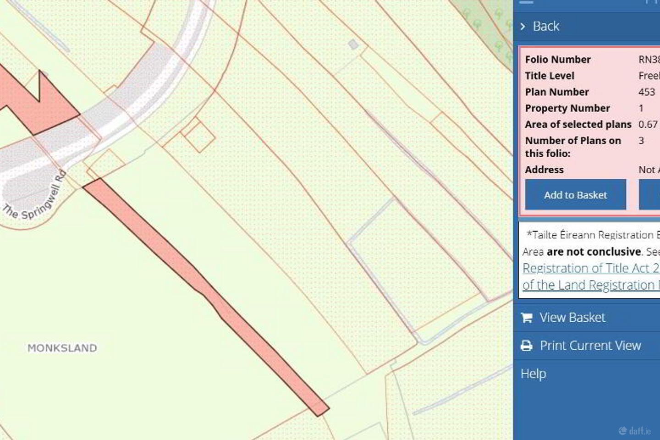Screen dimensions: 660x440
Task: Click Back to return to previous view
Action: (545, 26)
